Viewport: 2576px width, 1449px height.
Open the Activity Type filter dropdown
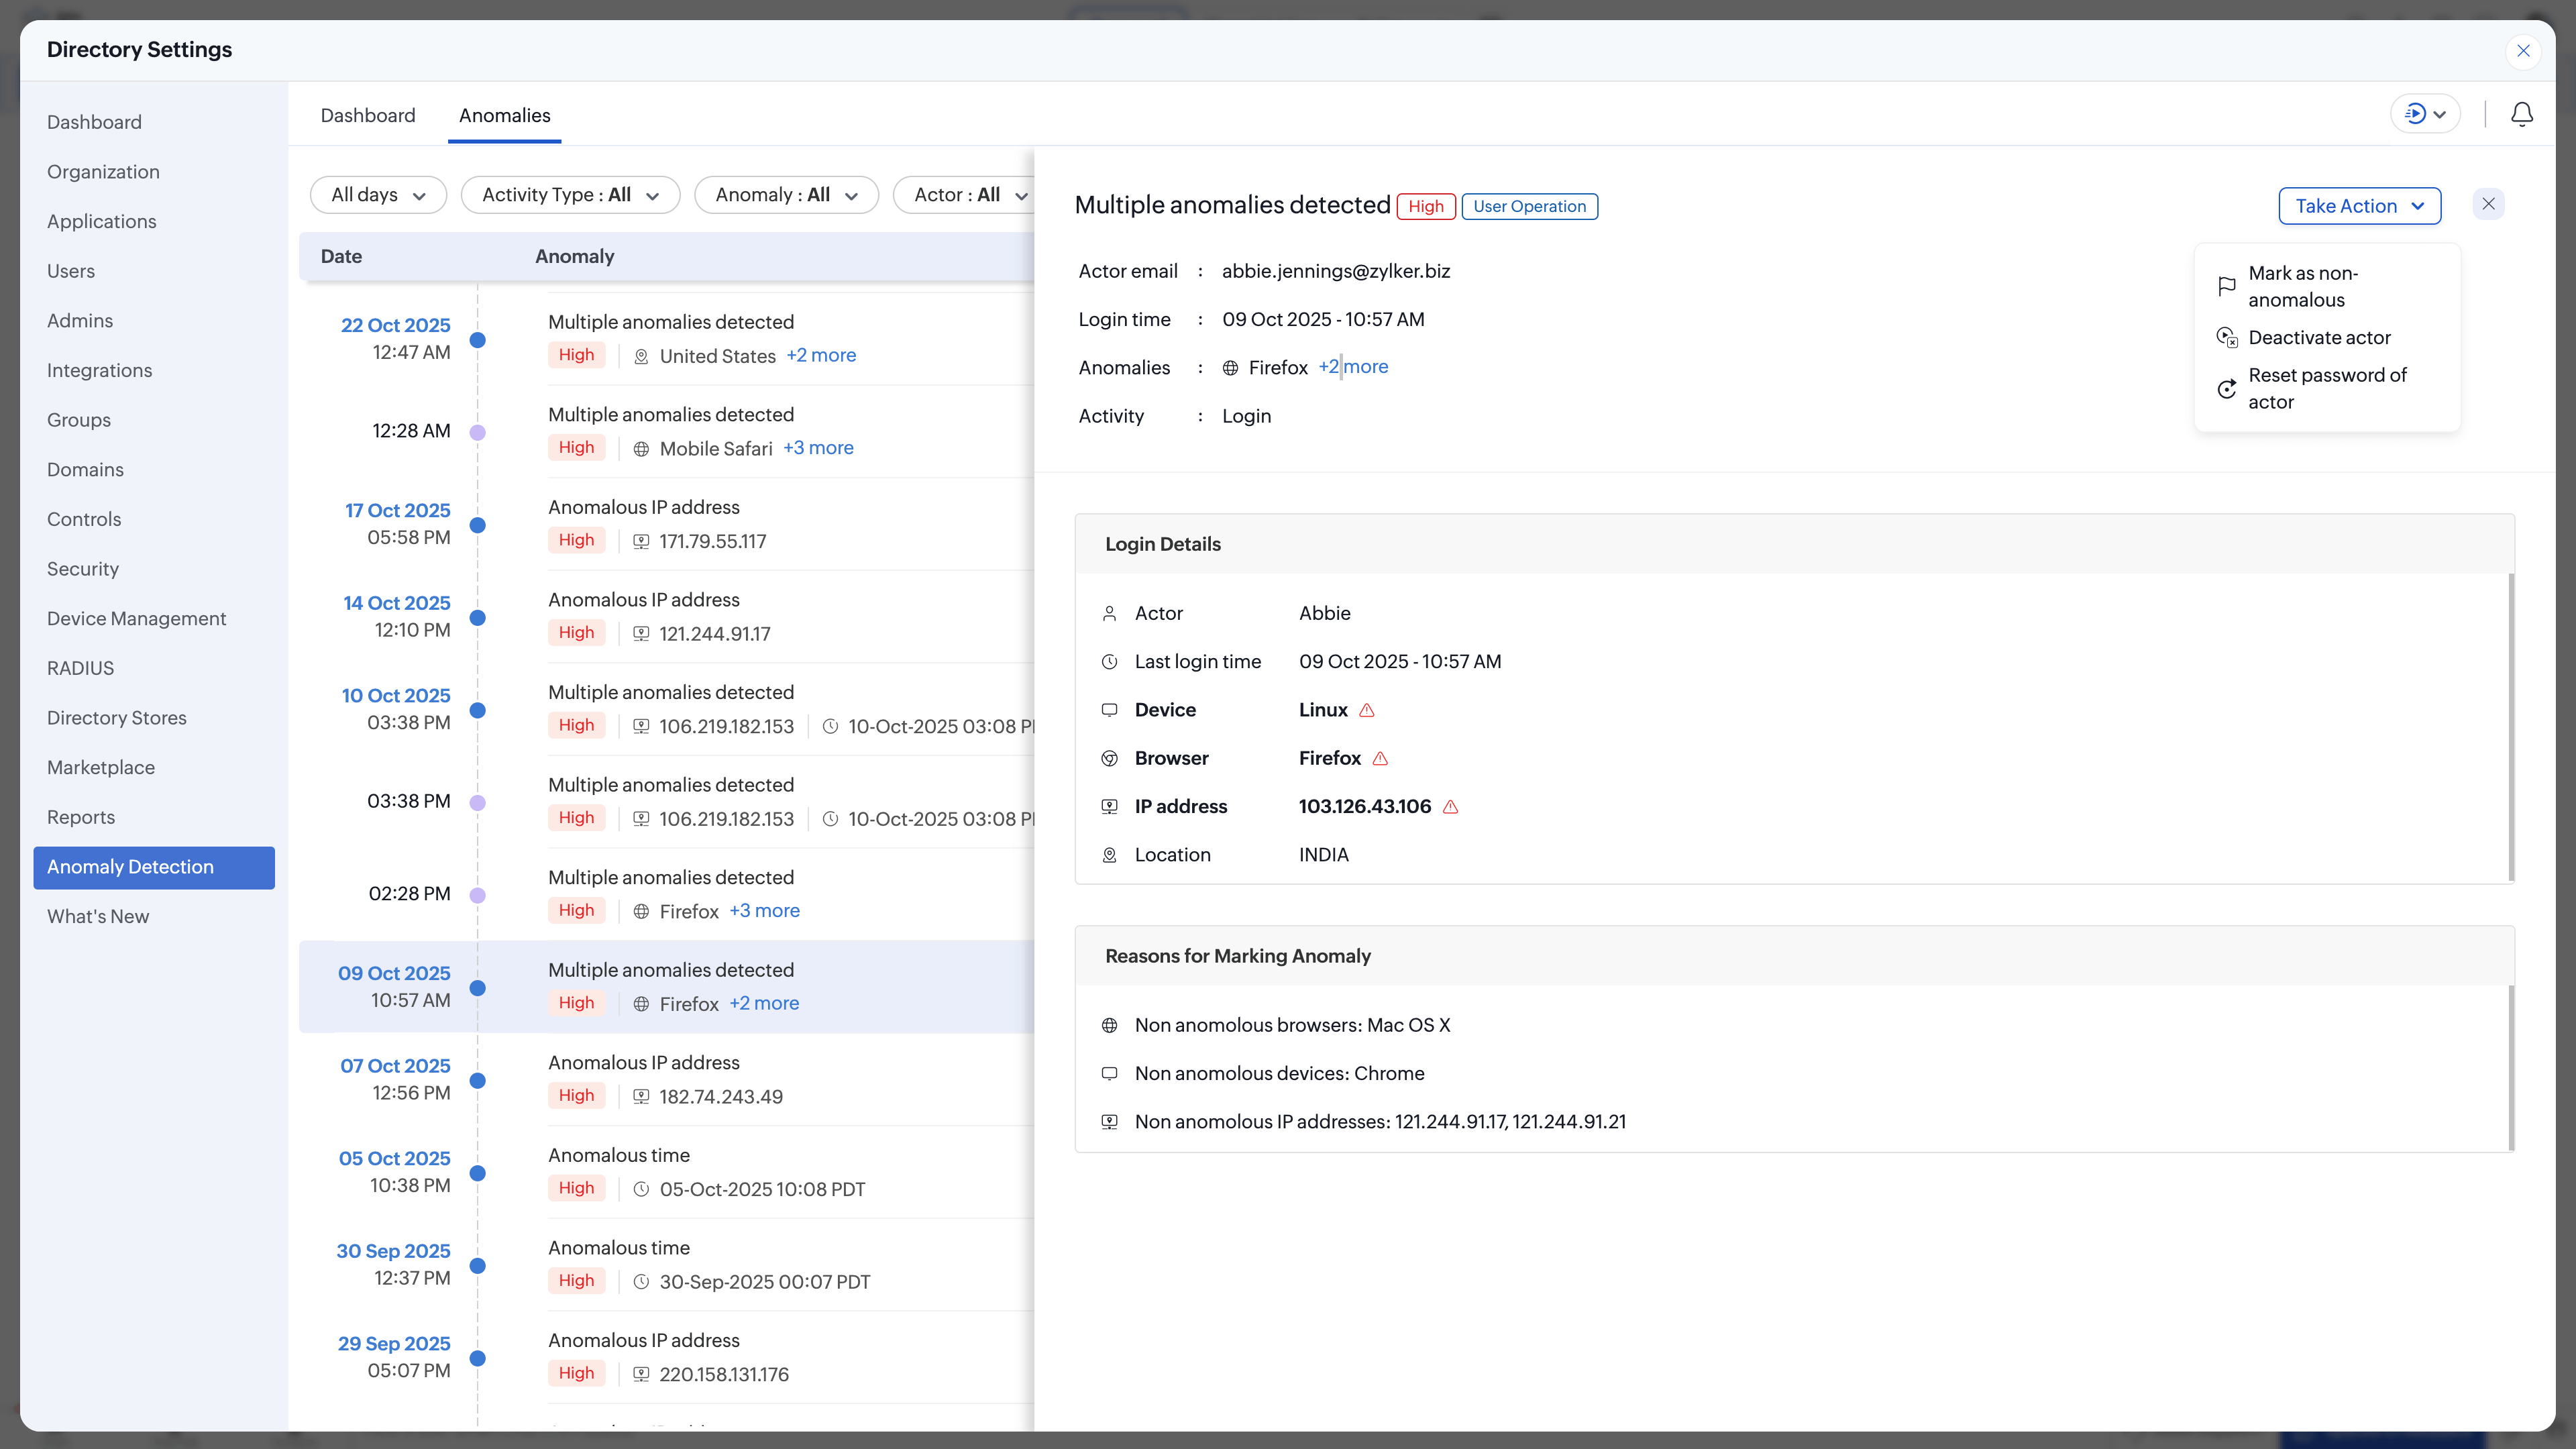(570, 195)
